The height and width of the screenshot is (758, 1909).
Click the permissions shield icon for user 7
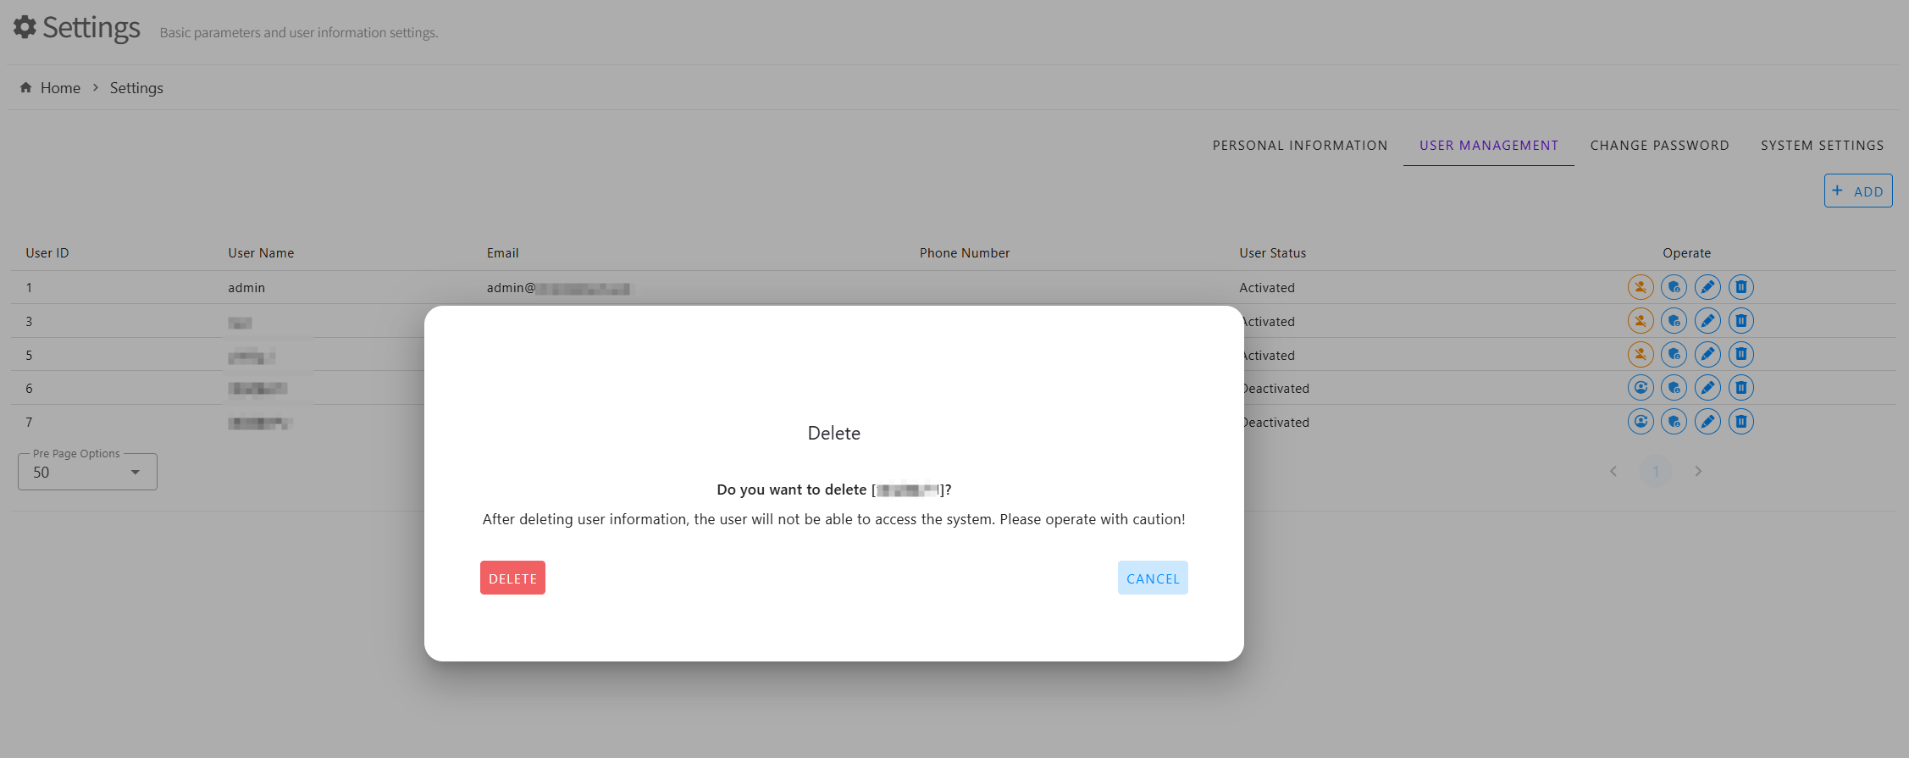click(1674, 422)
